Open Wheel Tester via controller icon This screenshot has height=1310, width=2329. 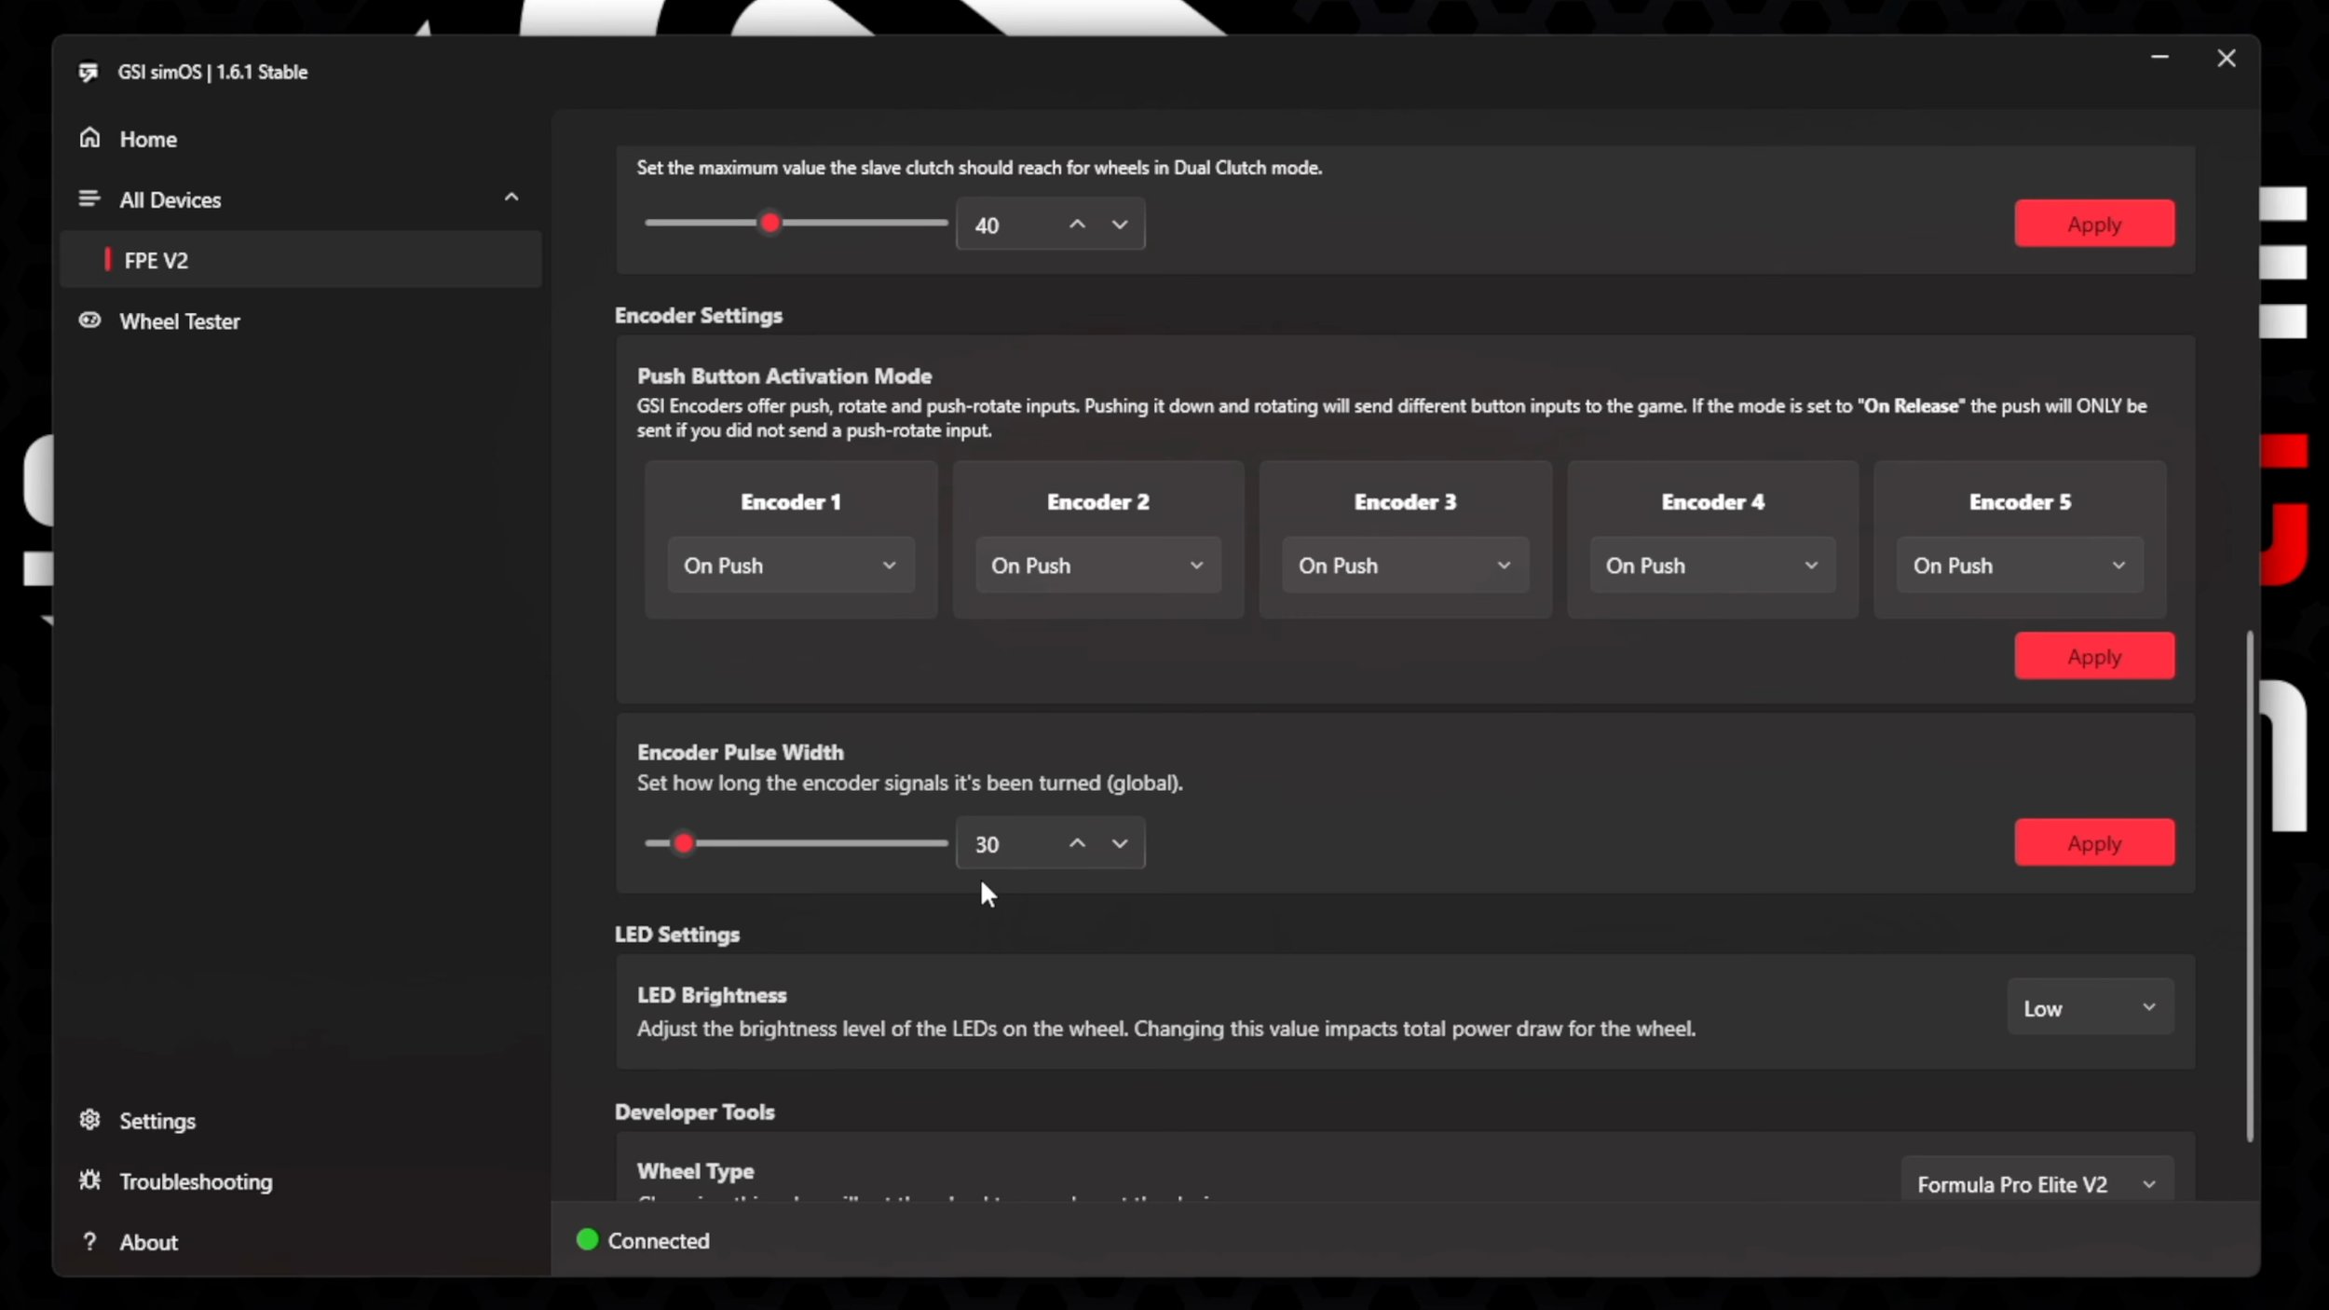89,321
